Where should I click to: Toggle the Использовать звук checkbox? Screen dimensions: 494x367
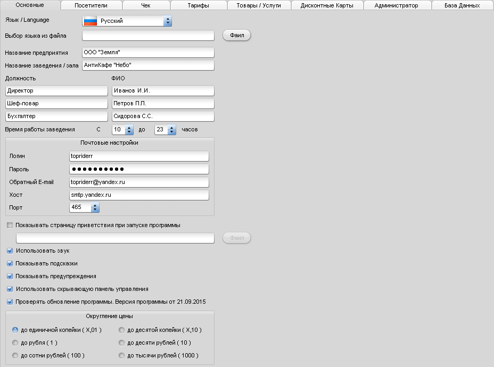10,251
